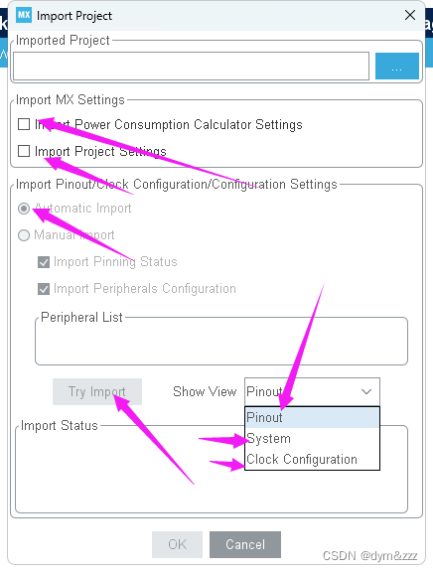Click the Try Import button
433x572 pixels.
(x=97, y=391)
